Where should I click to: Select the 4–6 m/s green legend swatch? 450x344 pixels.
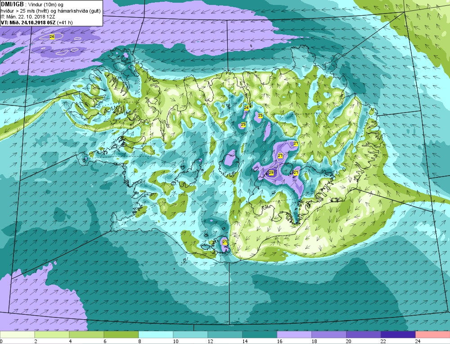click(87, 335)
